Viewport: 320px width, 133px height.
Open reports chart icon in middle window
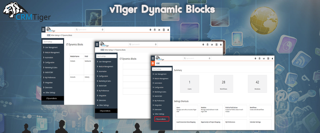[x=212, y=44]
